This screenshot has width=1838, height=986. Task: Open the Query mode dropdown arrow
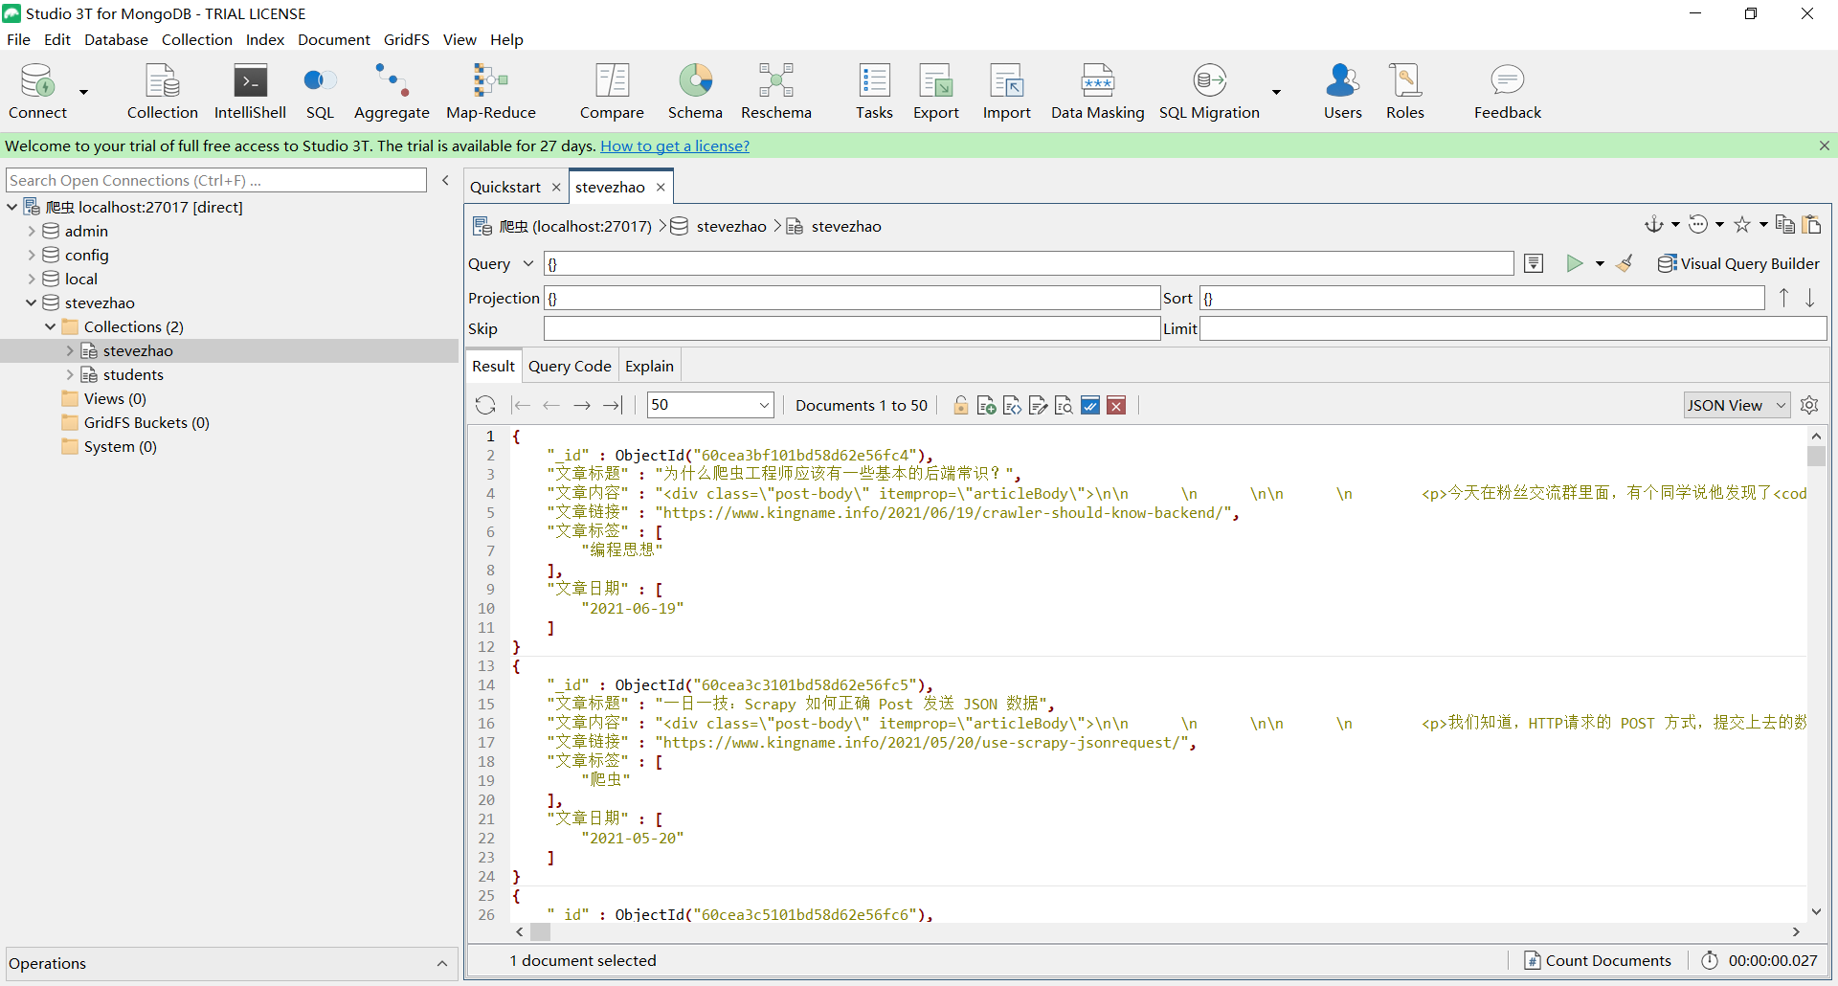click(x=527, y=263)
